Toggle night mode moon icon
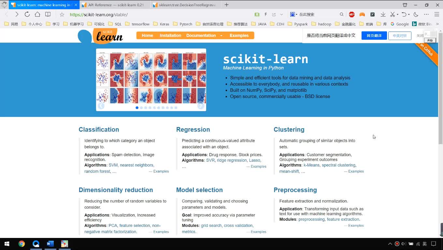The height and width of the screenshot is (250, 443). point(416,14)
